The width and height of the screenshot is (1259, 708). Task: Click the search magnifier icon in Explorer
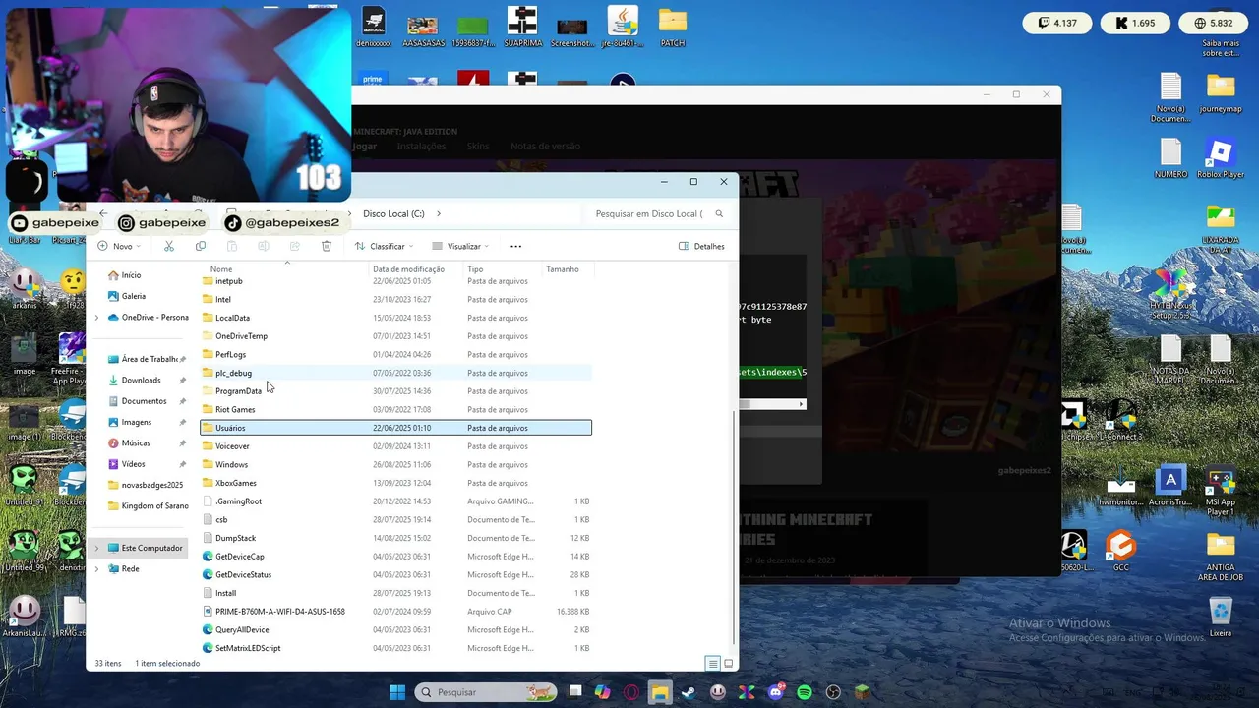tap(719, 213)
